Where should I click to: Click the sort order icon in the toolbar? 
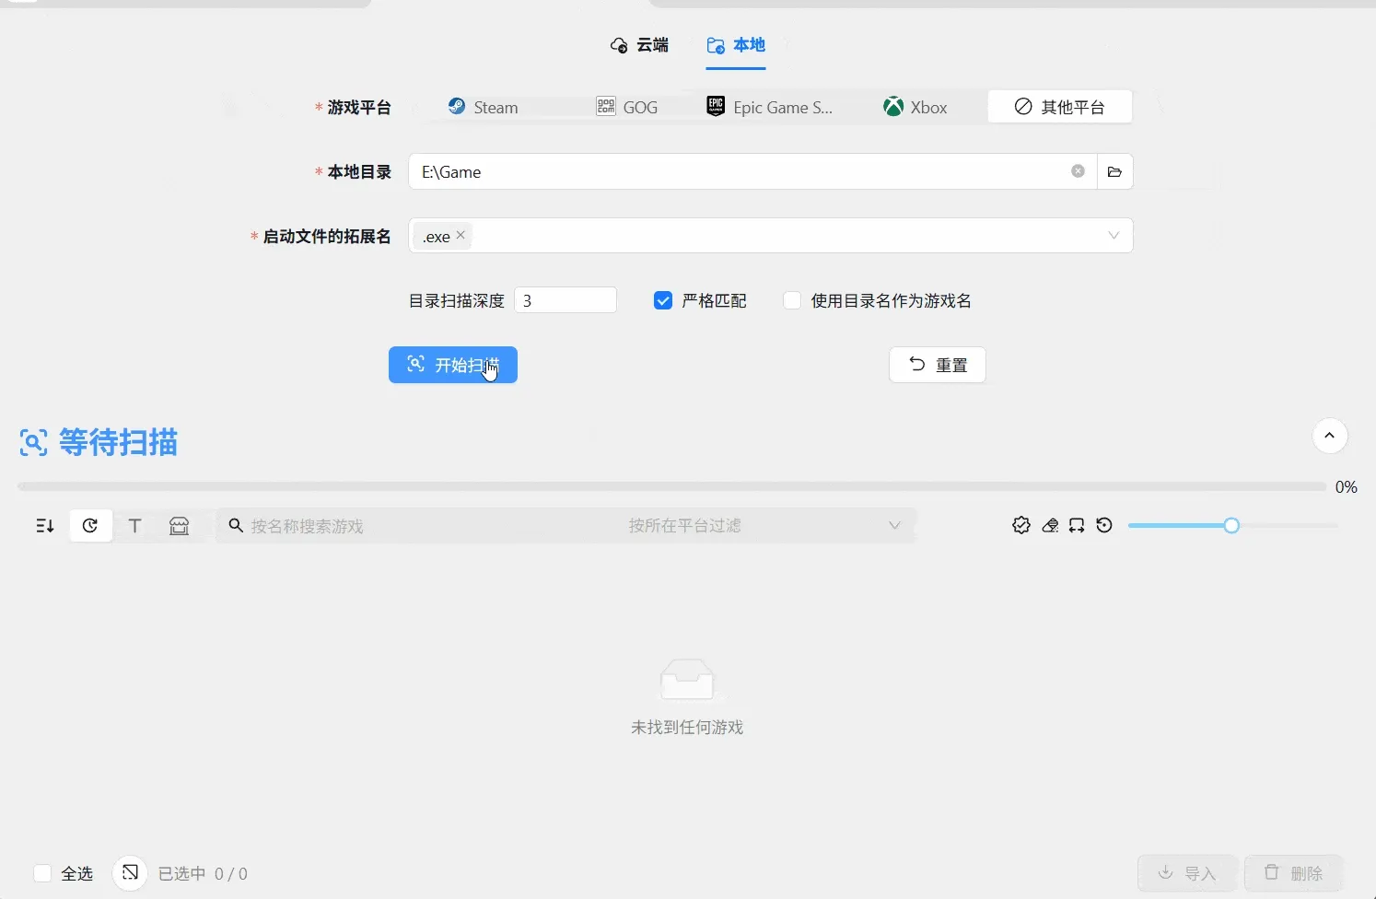click(43, 525)
